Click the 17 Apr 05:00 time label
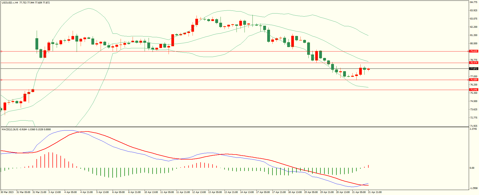Viewport: 479px width, 195px height. click(263, 192)
